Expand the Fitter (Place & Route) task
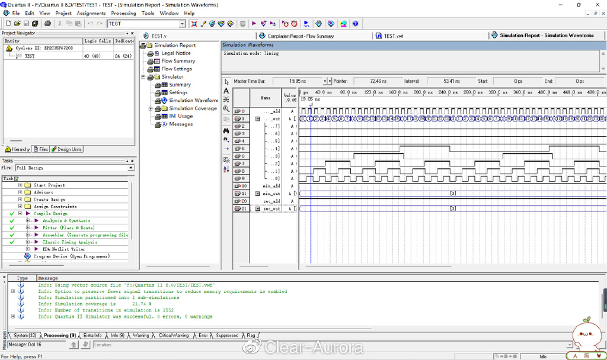 [28, 228]
